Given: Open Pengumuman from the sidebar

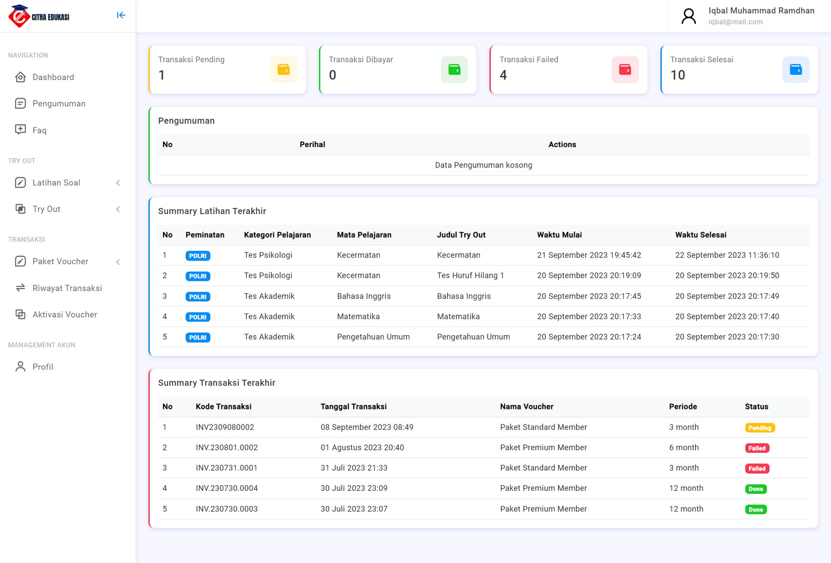Looking at the screenshot, I should 59,104.
